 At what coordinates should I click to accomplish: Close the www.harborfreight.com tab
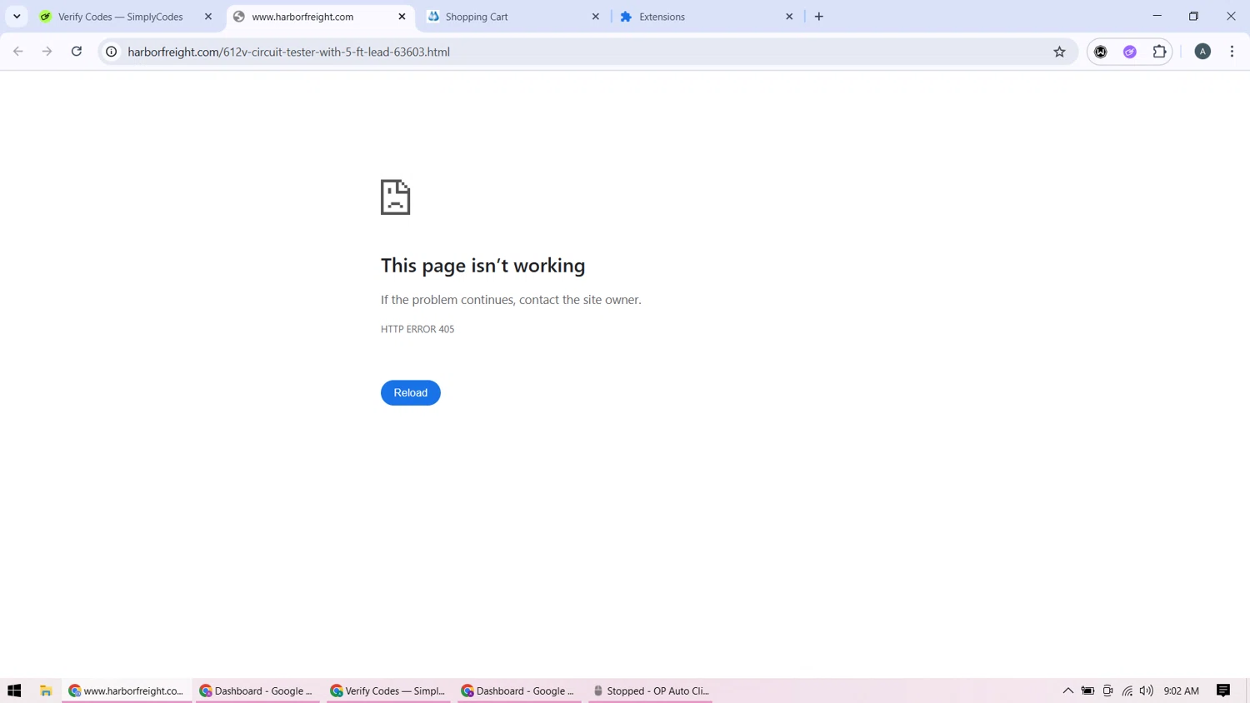(x=402, y=17)
